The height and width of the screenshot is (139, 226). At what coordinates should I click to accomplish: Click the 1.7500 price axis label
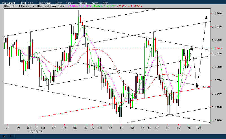tap(217, 94)
